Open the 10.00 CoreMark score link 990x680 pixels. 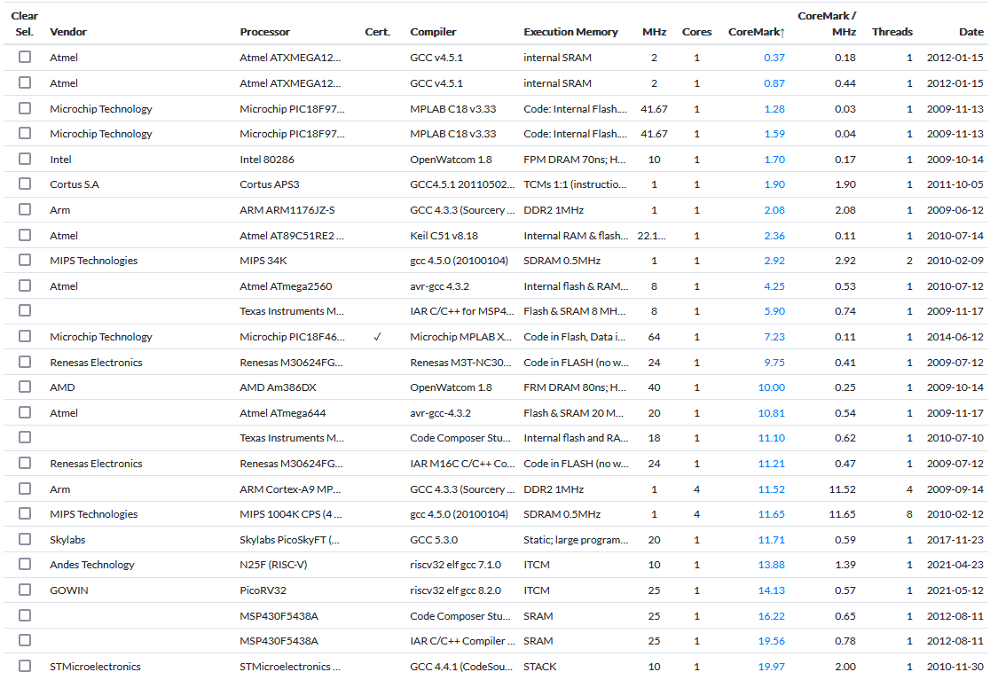pos(771,387)
